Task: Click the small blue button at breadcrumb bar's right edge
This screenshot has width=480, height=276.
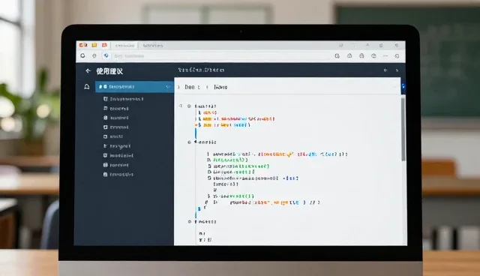Action: (403, 86)
